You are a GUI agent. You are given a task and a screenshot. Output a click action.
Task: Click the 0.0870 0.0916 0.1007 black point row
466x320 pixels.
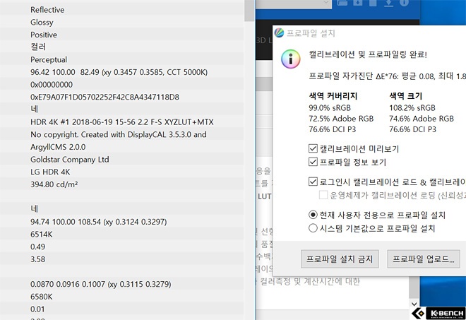tap(122, 284)
